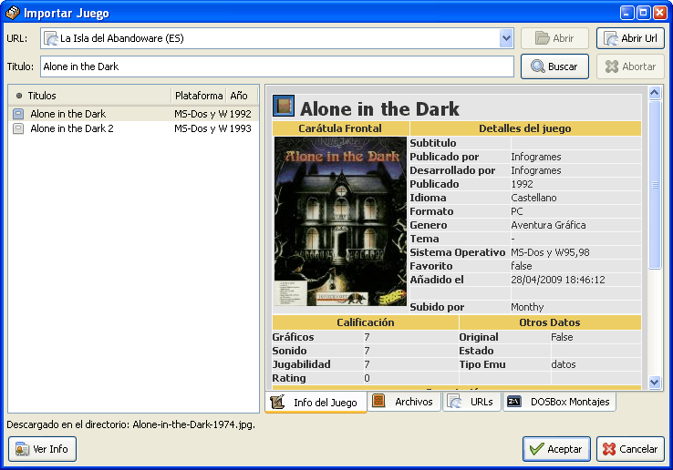This screenshot has height=470, width=673.
Task: Click the Calificación section header
Action: [366, 322]
